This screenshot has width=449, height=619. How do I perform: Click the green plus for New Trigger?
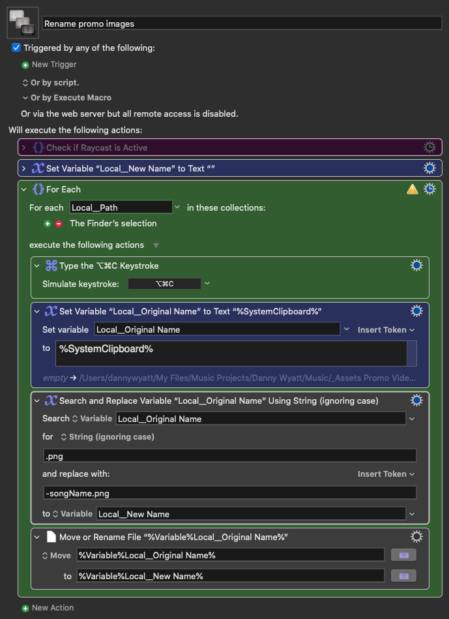pyautogui.click(x=25, y=65)
